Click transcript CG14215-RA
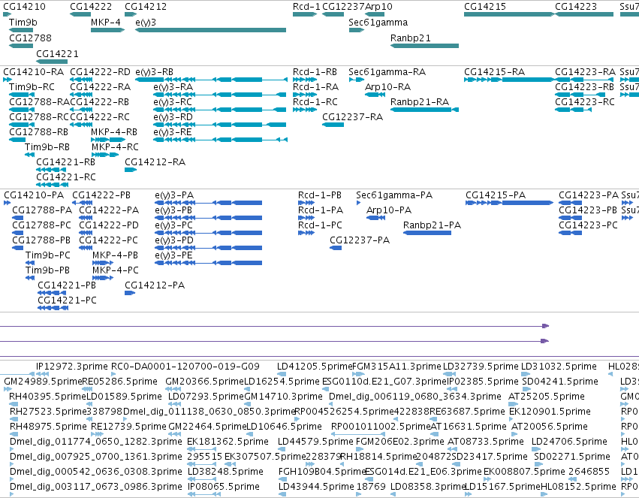The image size is (639, 498). (509, 80)
